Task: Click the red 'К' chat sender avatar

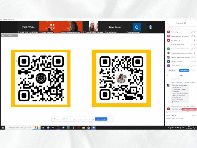Action: 168,109
